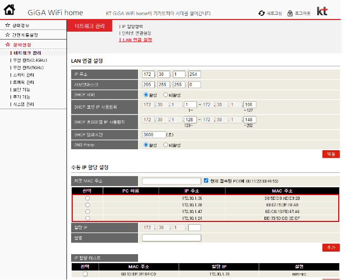Screen dimensions: 343x280
Task: Uncheck the 현재 접속된 PC checkbox
Action: [207, 180]
